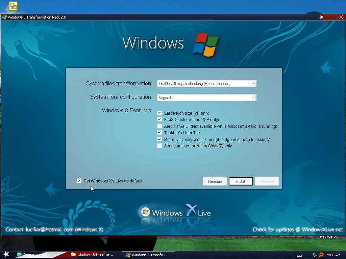Click the System files transformation label
346x259 pixels.
pyautogui.click(x=119, y=84)
